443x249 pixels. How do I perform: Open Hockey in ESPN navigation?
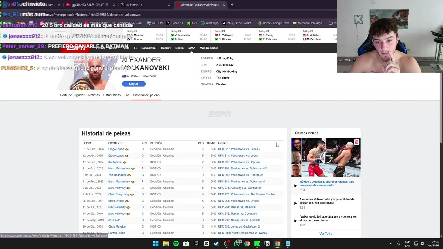(166, 48)
